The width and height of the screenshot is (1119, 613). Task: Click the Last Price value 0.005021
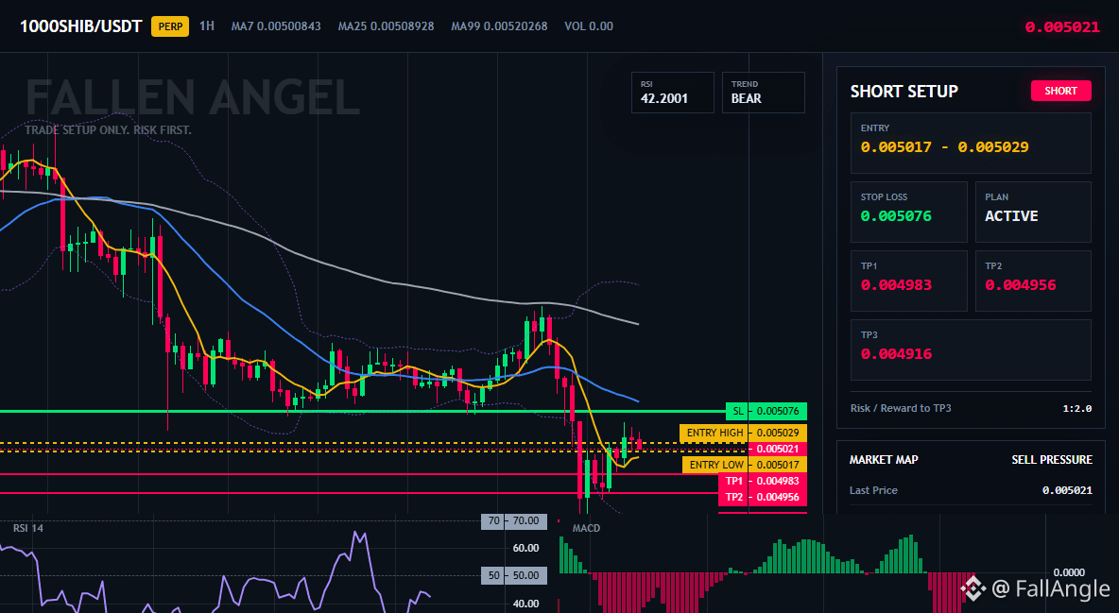pos(1067,490)
